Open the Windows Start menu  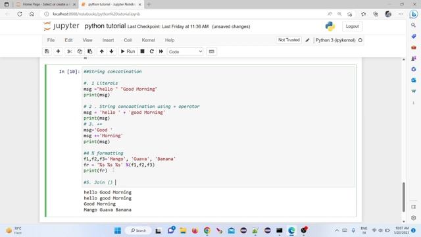tap(118, 230)
